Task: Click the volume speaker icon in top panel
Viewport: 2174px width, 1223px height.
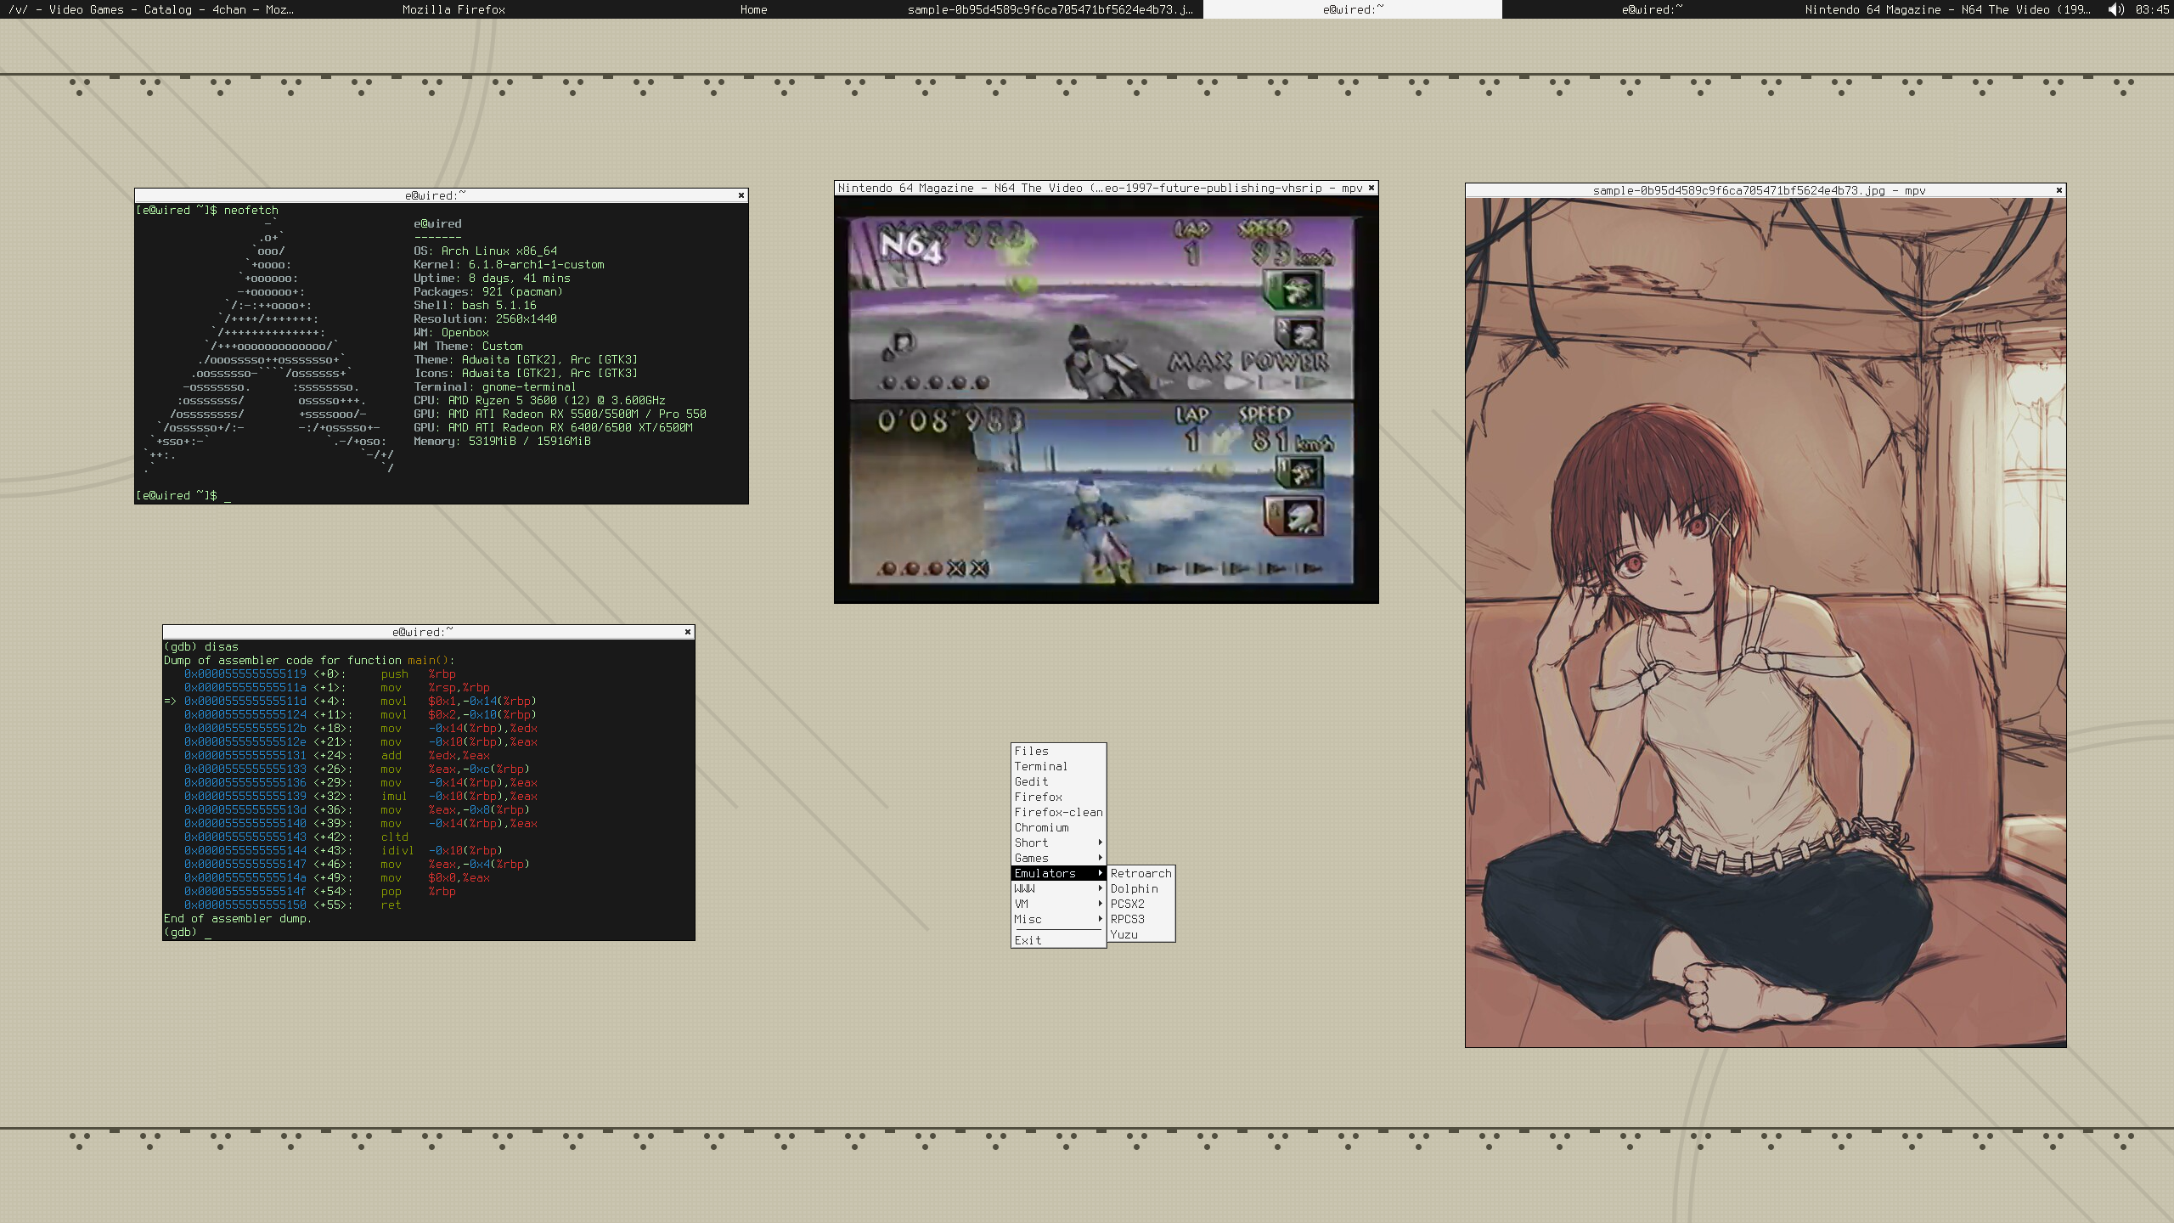Action: coord(2115,9)
